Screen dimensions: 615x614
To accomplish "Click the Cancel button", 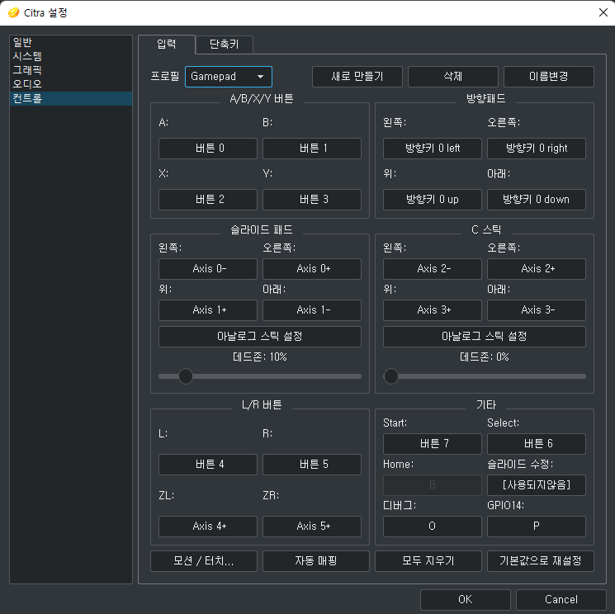I will click(x=561, y=599).
